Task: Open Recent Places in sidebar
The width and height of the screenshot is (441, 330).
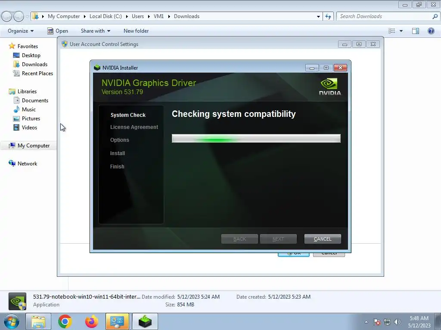Action: tap(37, 73)
